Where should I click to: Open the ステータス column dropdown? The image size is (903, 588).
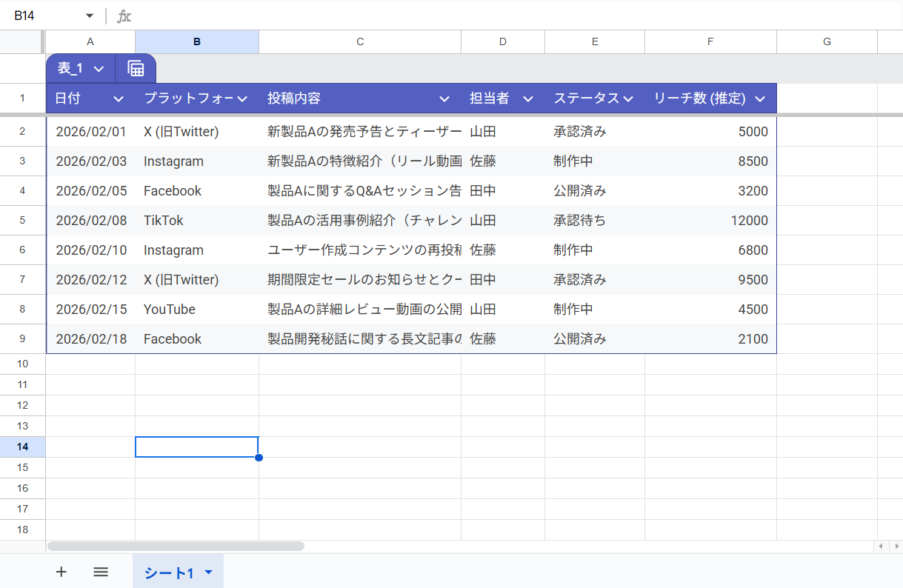[628, 99]
